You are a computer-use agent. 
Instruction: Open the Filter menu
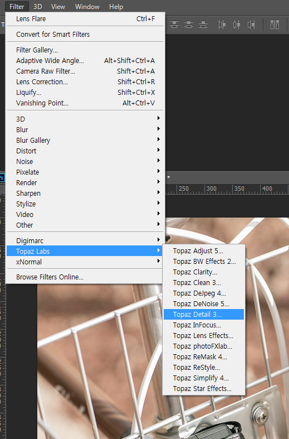(17, 7)
